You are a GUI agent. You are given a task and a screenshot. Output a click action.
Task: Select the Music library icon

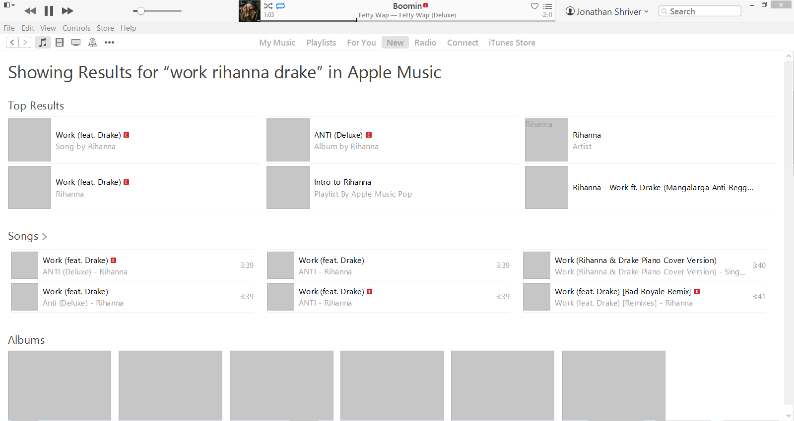43,43
